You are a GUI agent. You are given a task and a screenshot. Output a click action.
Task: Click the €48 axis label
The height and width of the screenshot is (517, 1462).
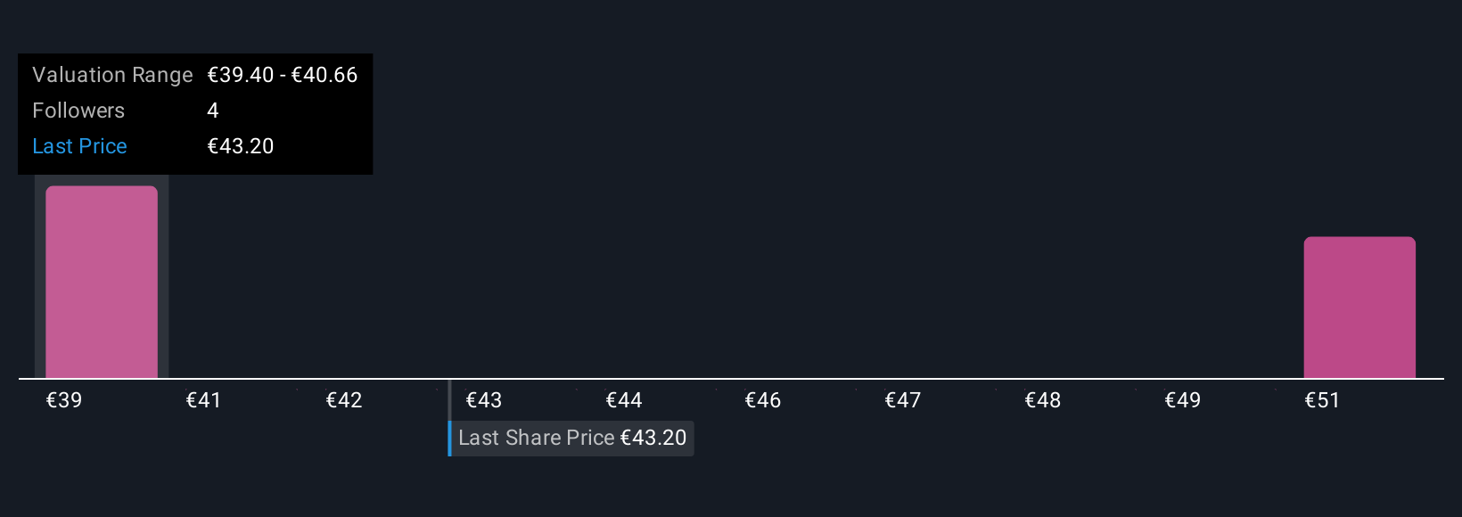coord(1043,400)
